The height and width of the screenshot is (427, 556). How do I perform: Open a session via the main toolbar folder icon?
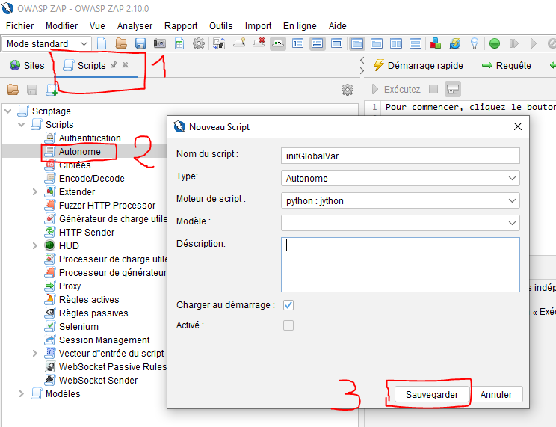pos(121,43)
